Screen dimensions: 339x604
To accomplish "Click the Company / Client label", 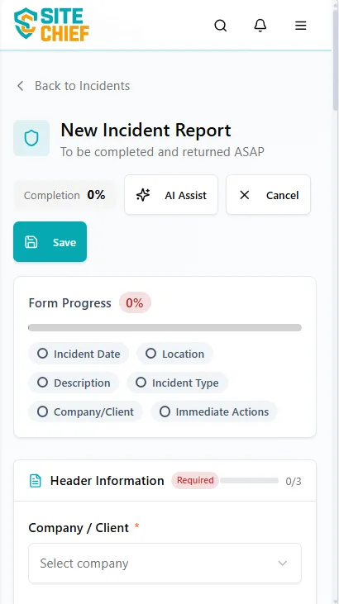I will pos(79,527).
